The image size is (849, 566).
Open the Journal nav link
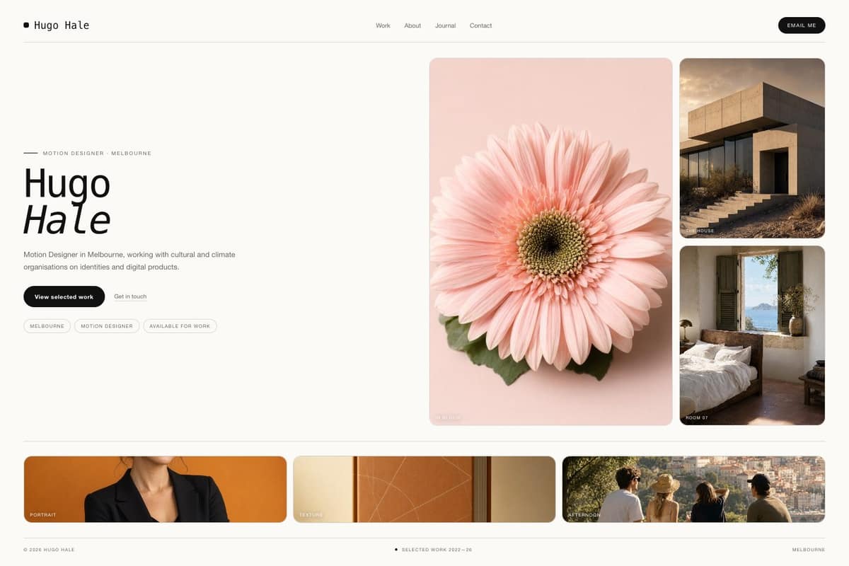click(445, 25)
